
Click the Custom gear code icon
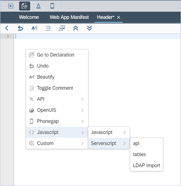click(x=31, y=143)
